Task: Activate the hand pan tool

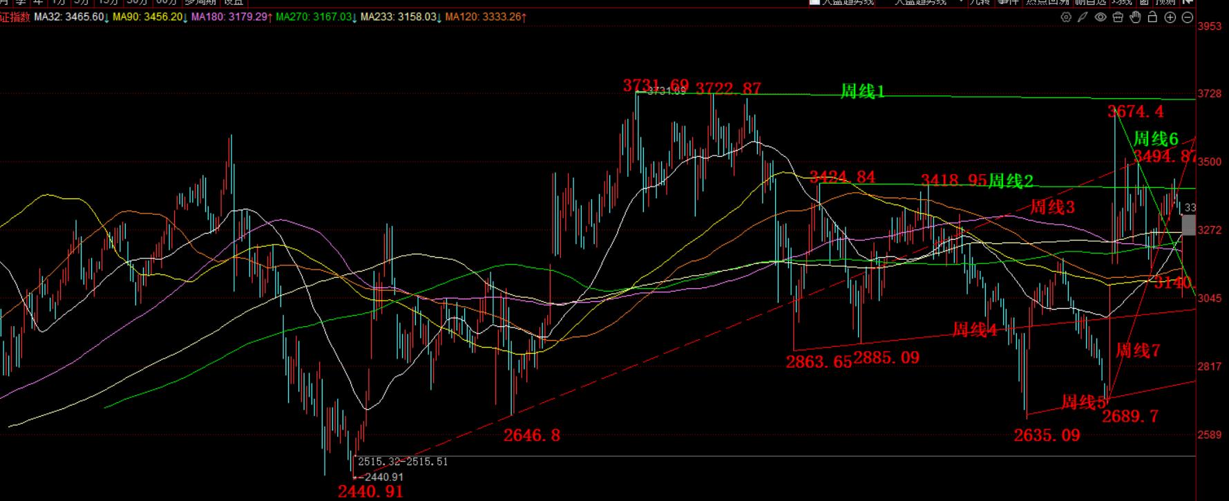Action: [x=1135, y=17]
